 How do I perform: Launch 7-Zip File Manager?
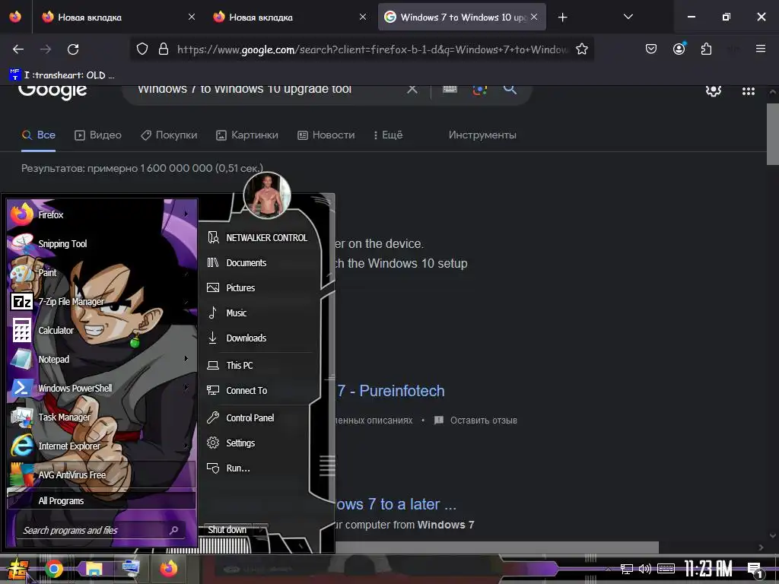tap(101, 301)
